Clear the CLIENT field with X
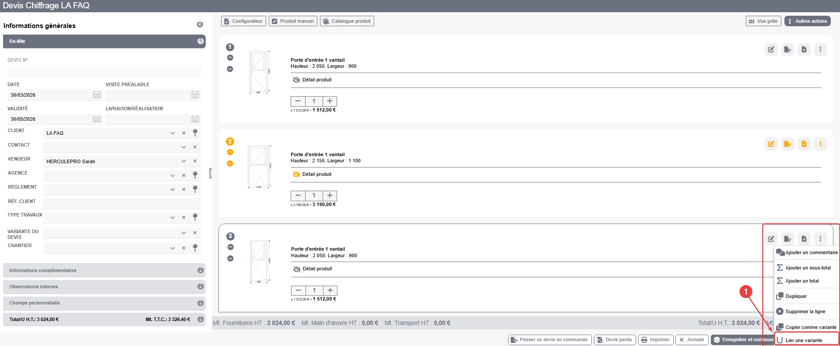Screen dimensions: 840x346 coord(184,133)
